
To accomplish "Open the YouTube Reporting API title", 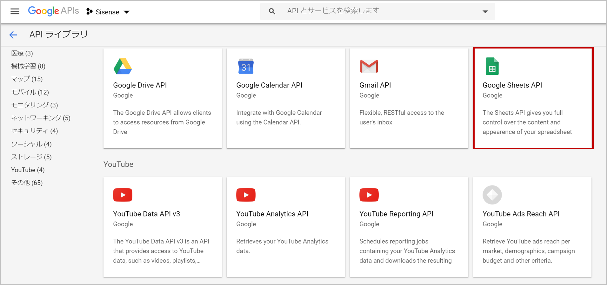I will (x=396, y=214).
